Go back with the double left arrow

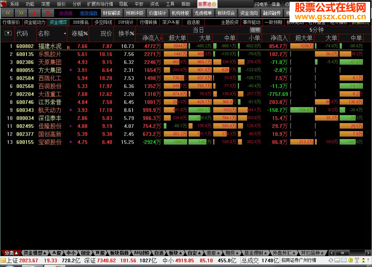8,13
